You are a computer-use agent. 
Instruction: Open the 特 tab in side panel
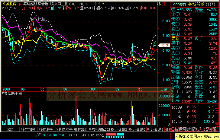(x=211, y=129)
